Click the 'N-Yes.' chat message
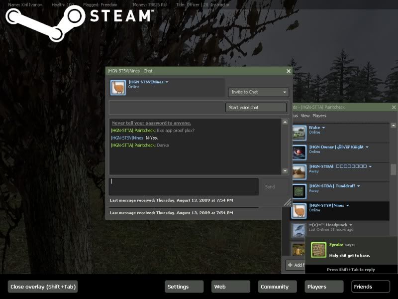398x299 pixels. [152, 138]
